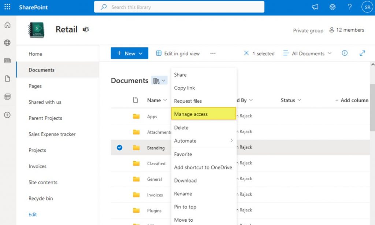Open the library switcher icon beside Documents heading
This screenshot has width=375, height=225.
pos(160,80)
